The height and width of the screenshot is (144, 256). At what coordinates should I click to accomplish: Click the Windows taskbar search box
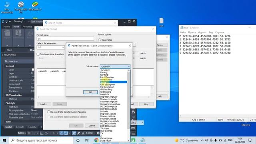click(41, 140)
